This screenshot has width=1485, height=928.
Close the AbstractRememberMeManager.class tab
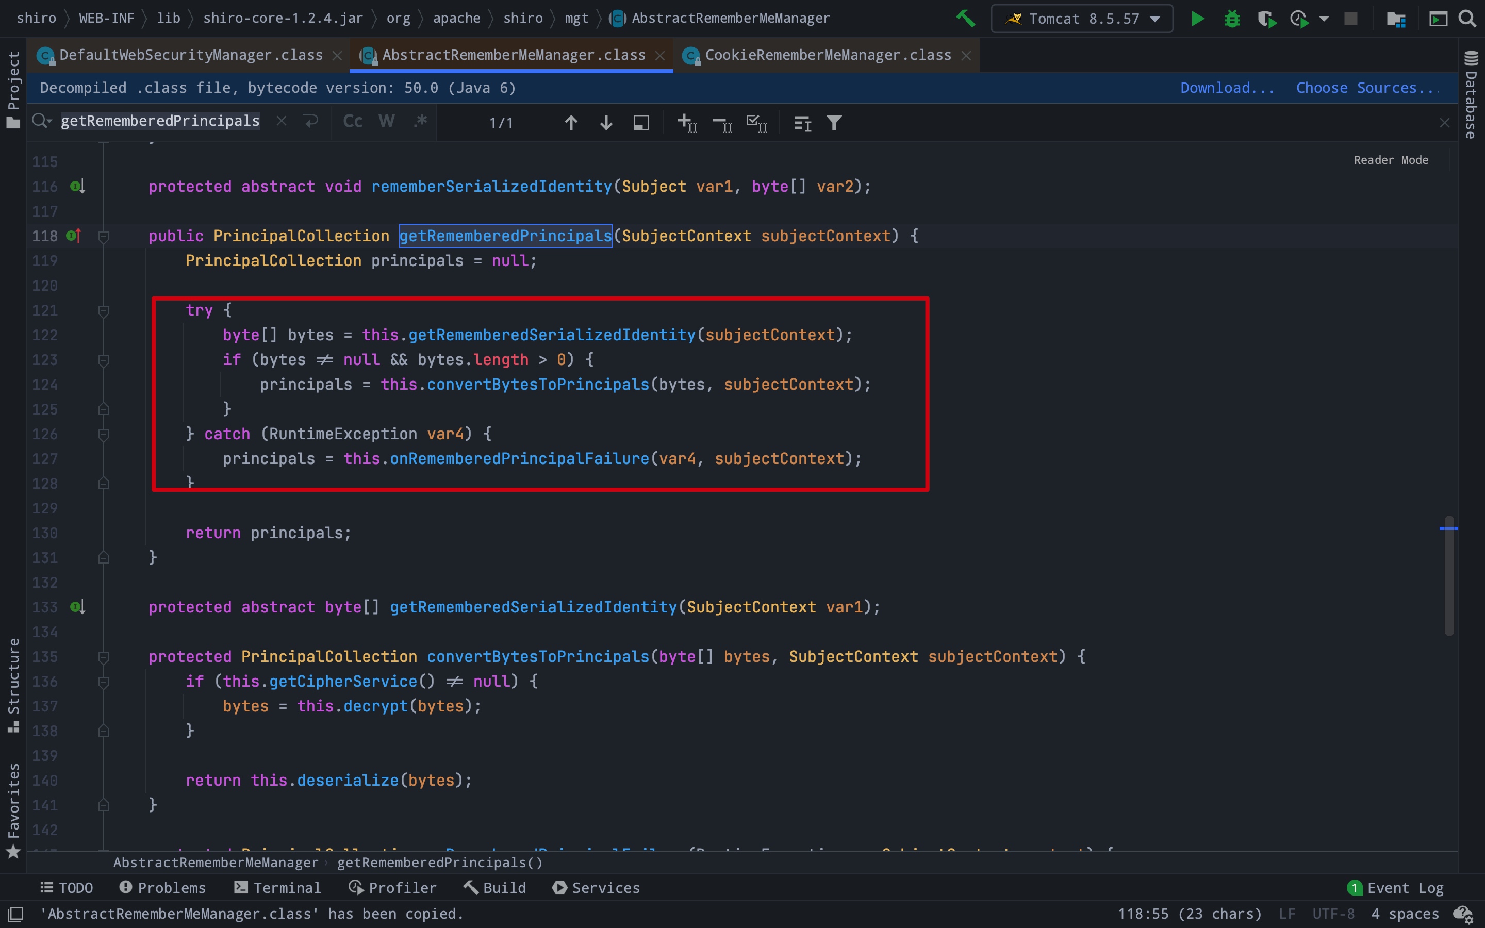pos(661,56)
